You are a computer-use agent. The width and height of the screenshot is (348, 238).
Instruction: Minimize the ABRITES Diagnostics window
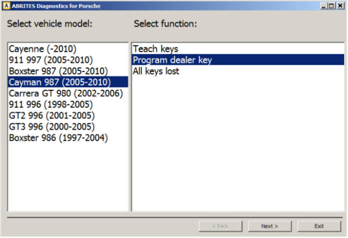tap(324, 6)
